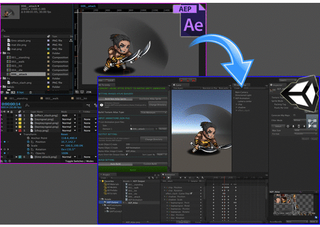Collapse AEP Animation in Hierarchy
320x227 pixels.
tap(234, 98)
